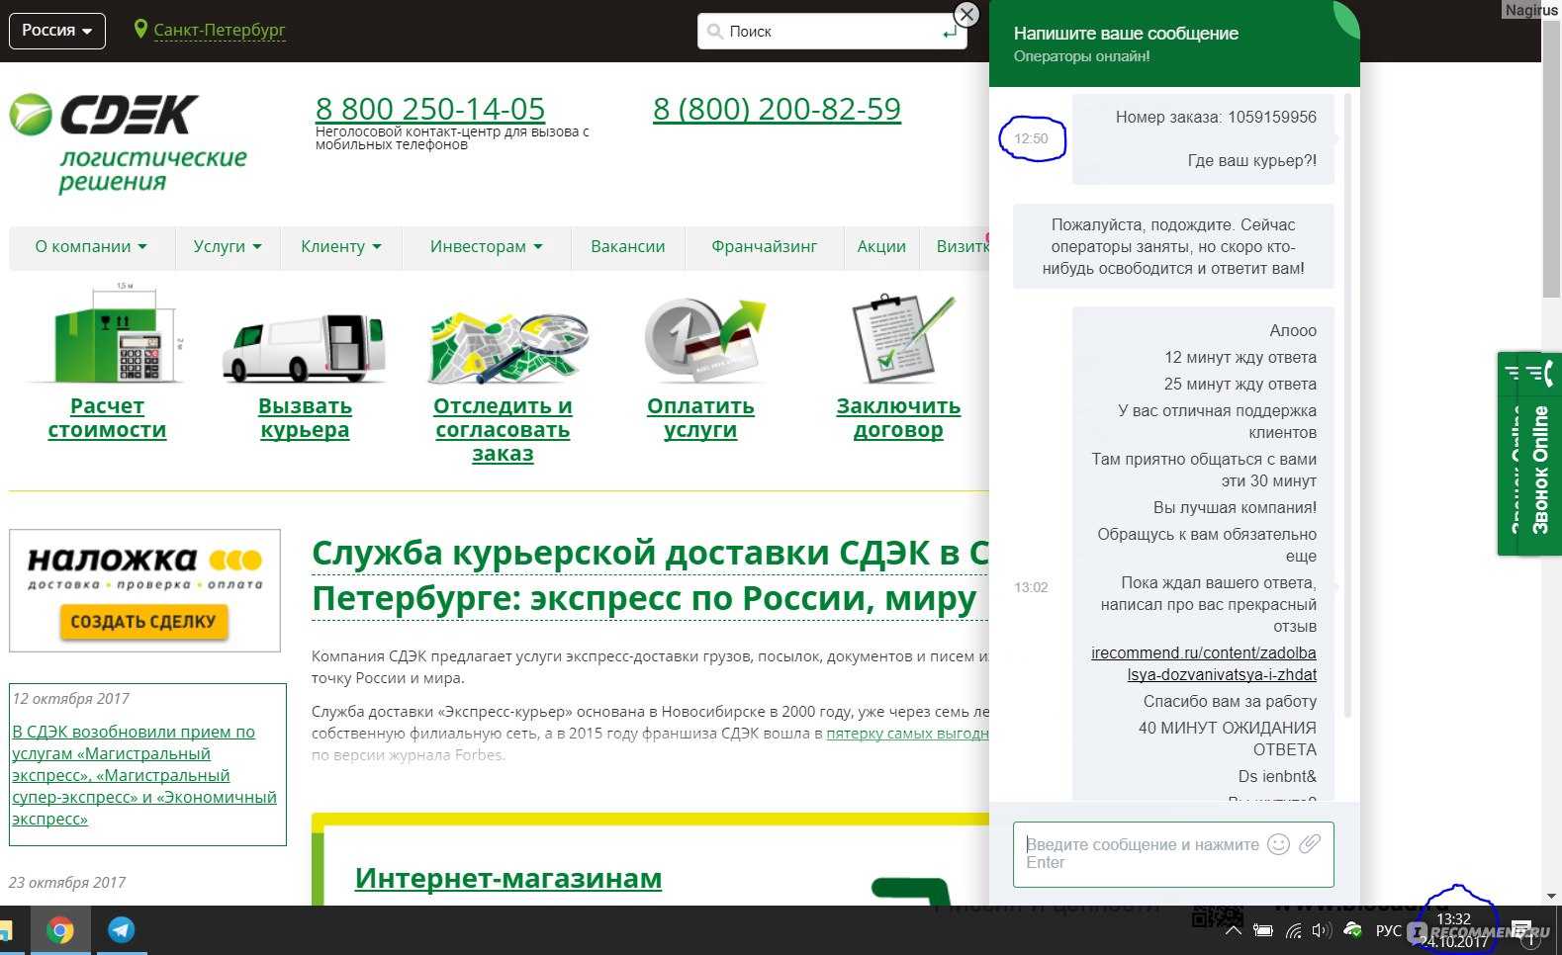Open Отследить и согласовать заказ link
Screen dimensions: 1562x955
tap(503, 430)
